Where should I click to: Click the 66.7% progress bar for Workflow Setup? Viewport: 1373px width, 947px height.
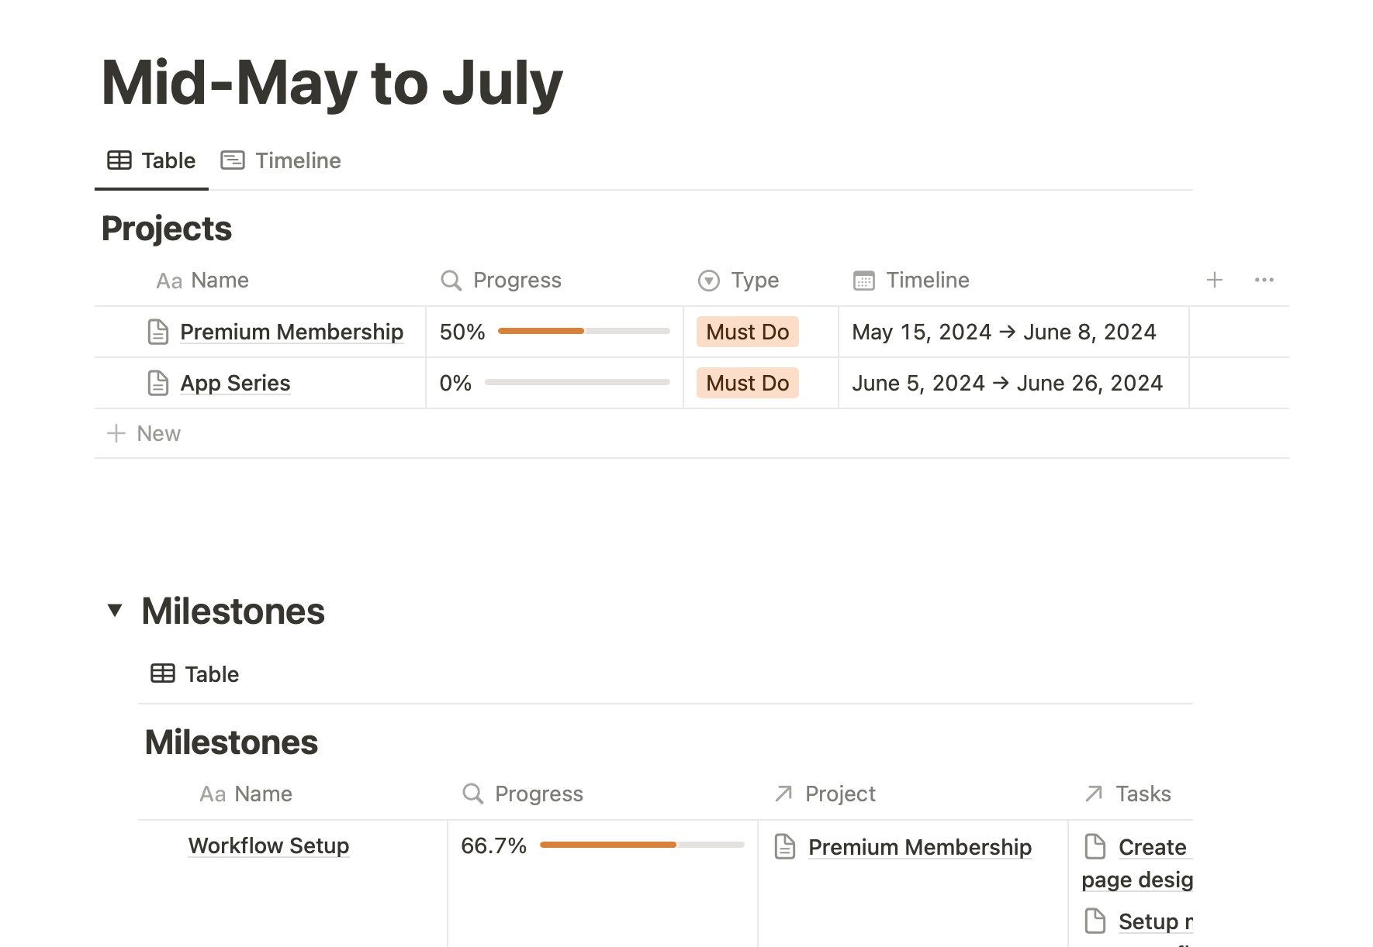(642, 845)
